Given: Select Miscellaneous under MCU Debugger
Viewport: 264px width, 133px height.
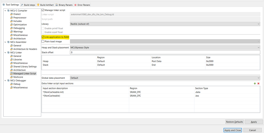Looking at the screenshot, I should 20,87.
